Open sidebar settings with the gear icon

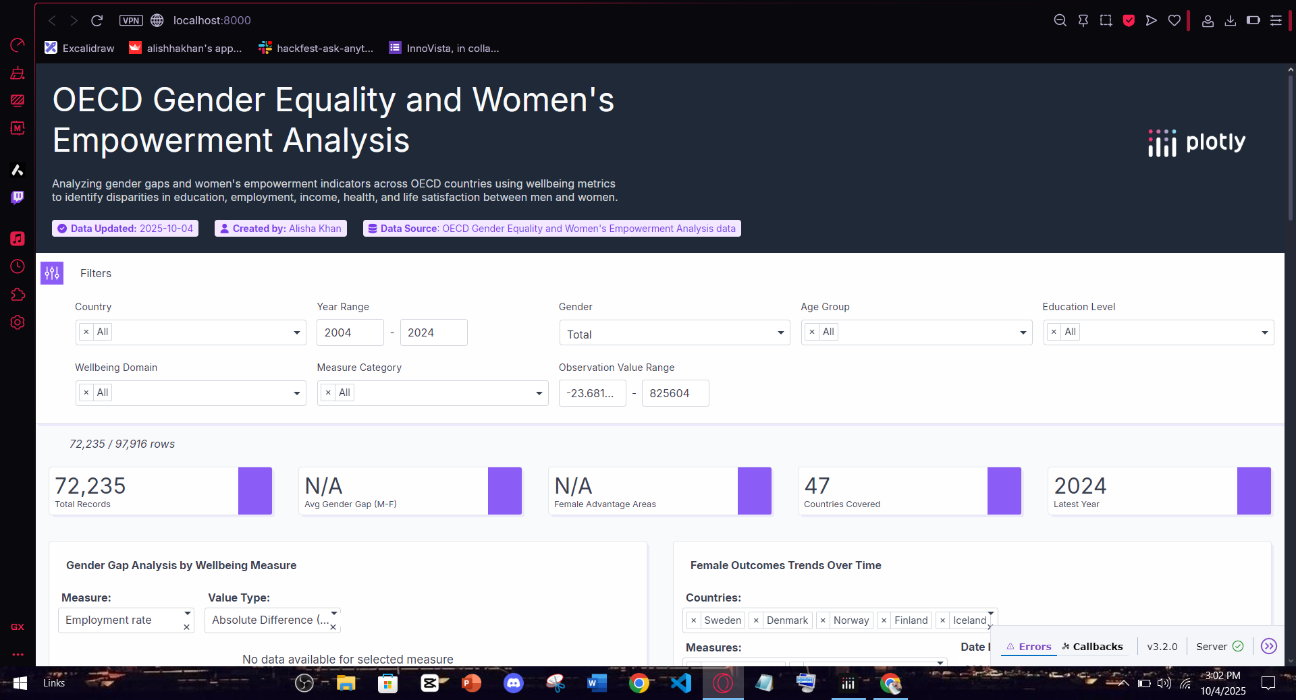click(x=17, y=322)
